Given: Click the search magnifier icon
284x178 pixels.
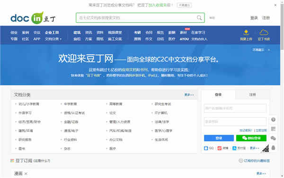Looking at the screenshot, I should pos(199,18).
